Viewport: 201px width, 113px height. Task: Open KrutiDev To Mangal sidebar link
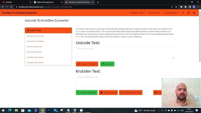pos(35,57)
